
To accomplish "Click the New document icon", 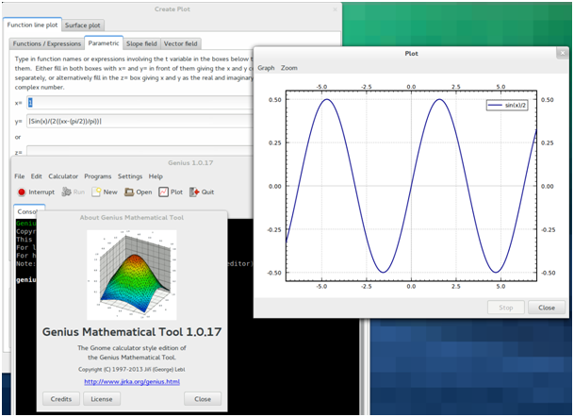I will coord(96,192).
